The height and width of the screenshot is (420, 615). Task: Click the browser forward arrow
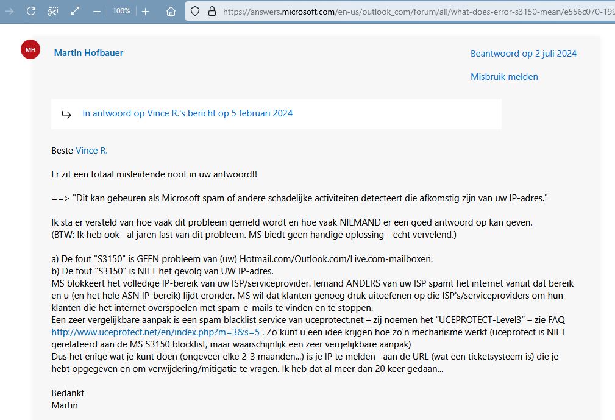9,12
